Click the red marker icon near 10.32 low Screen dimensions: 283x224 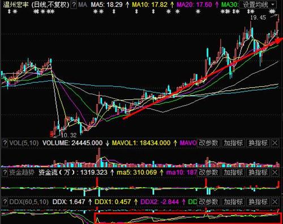[52, 134]
